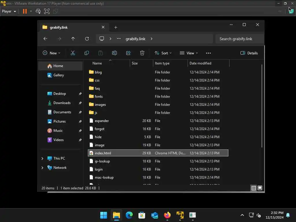Enter VMware full screen mode
The height and width of the screenshot is (222, 296).
pyautogui.click(x=47, y=11)
